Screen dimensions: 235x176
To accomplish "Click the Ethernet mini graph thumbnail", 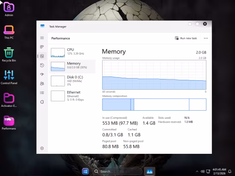I will point(58,96).
